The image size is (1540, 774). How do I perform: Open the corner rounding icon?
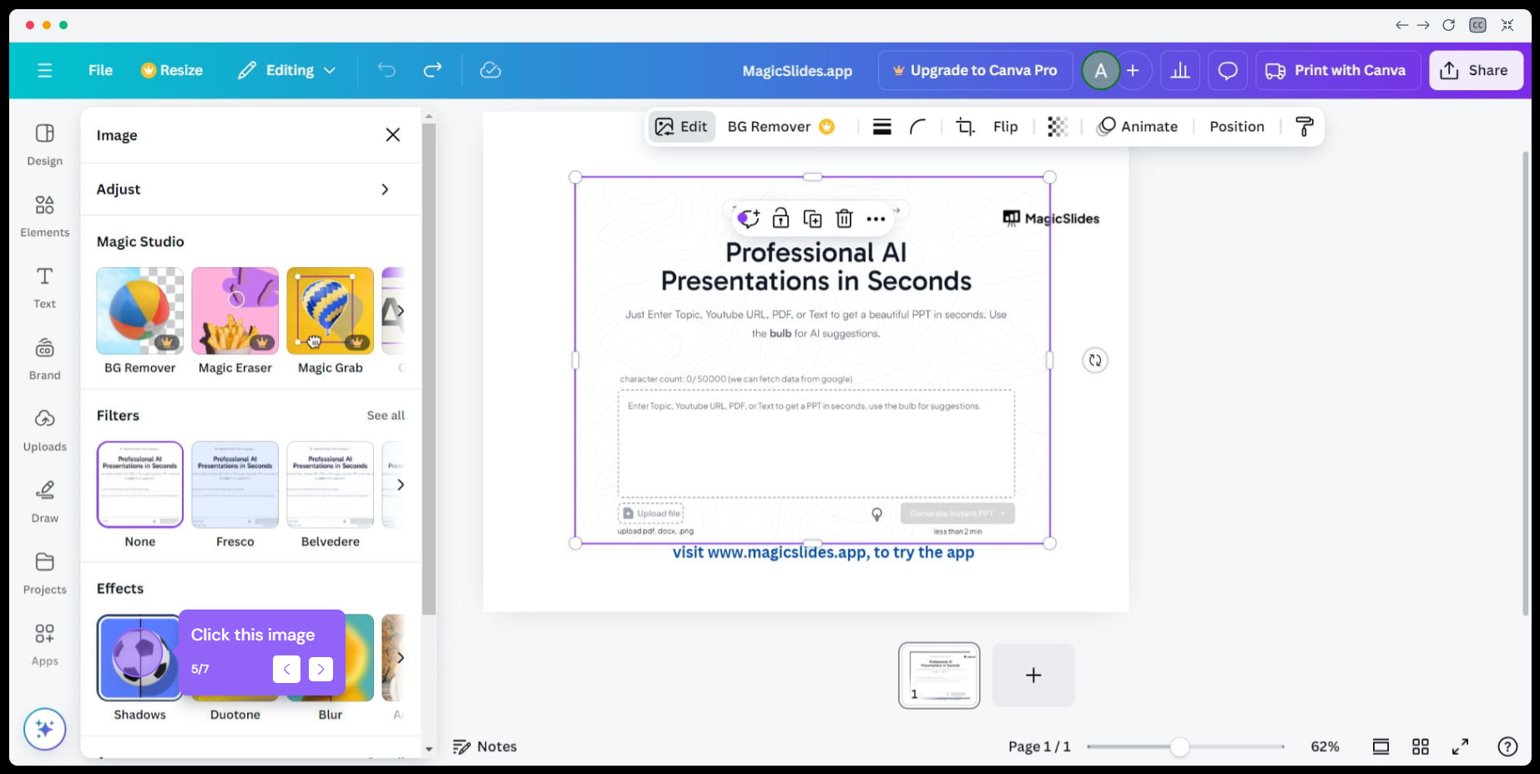(918, 127)
